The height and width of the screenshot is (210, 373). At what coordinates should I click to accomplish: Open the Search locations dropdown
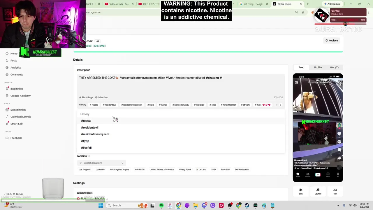[x=101, y=163]
